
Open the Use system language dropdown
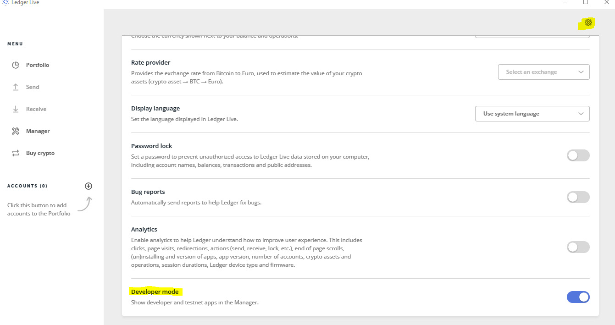(x=532, y=114)
